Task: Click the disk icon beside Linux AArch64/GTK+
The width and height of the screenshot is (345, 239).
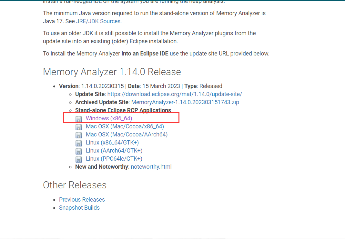Action: pyautogui.click(x=79, y=151)
